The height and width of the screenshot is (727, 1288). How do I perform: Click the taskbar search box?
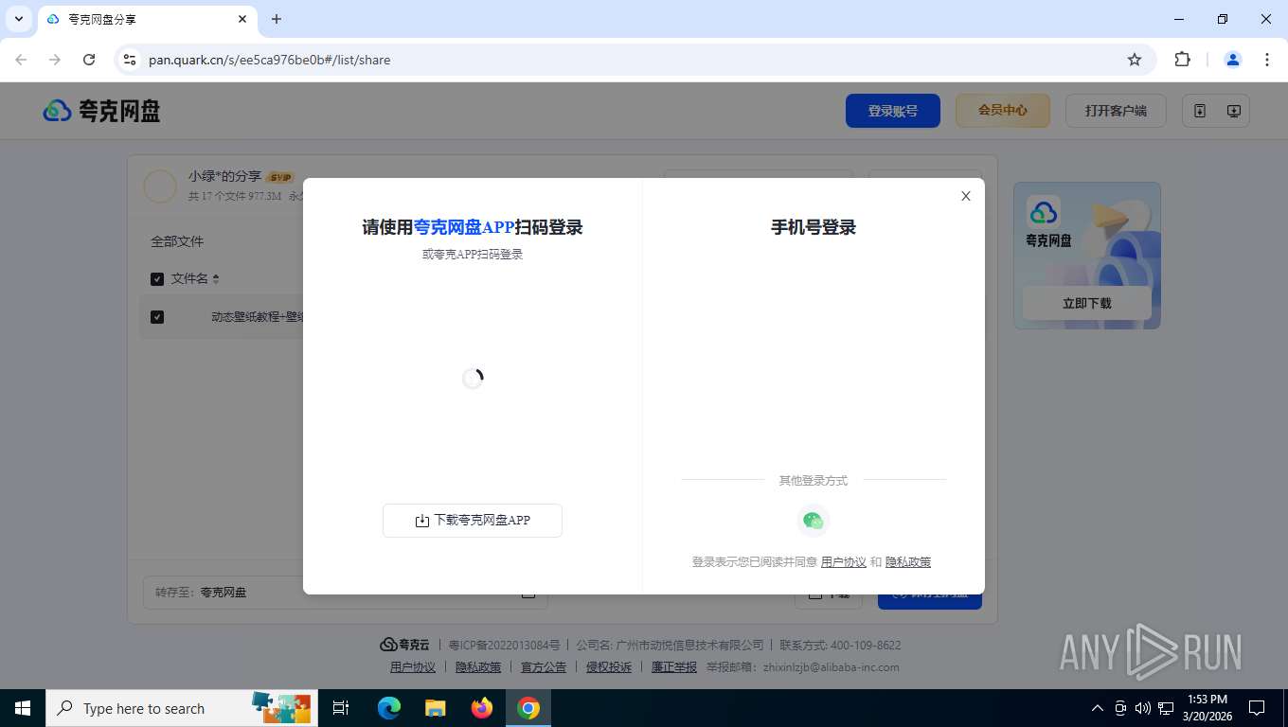(x=182, y=708)
